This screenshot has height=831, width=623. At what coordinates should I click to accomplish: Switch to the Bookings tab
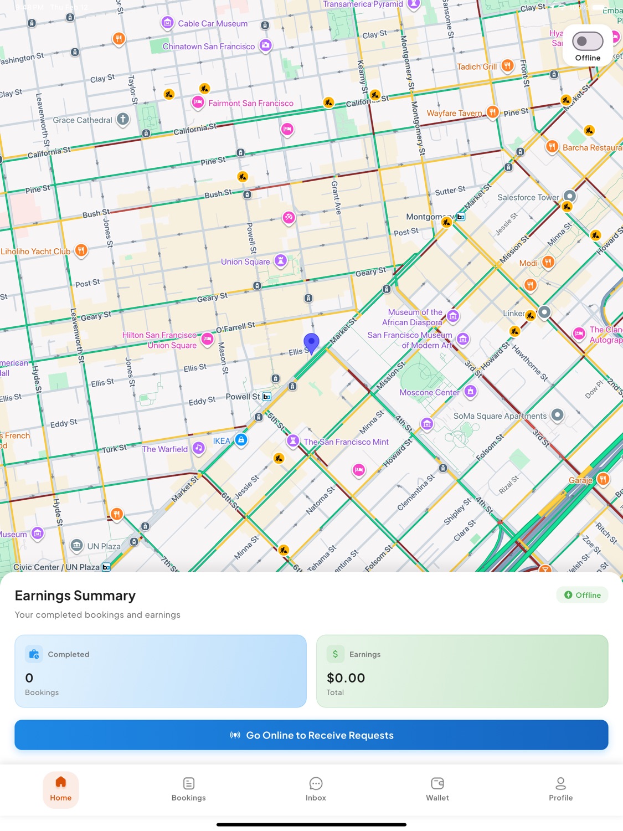click(188, 789)
